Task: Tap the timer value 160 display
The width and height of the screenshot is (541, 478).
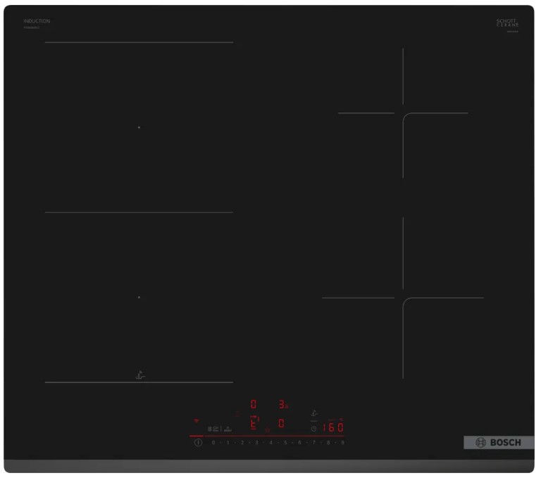Action: click(333, 427)
